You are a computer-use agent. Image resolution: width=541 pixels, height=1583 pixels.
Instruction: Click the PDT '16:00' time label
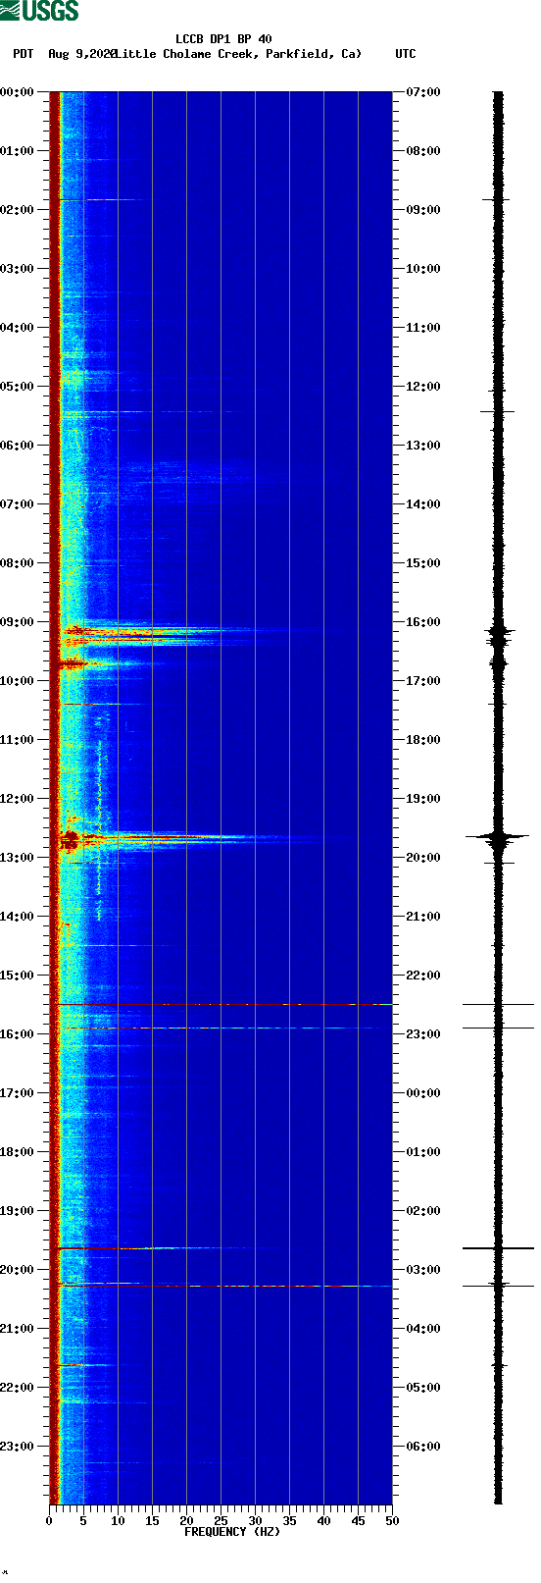coord(18,1034)
